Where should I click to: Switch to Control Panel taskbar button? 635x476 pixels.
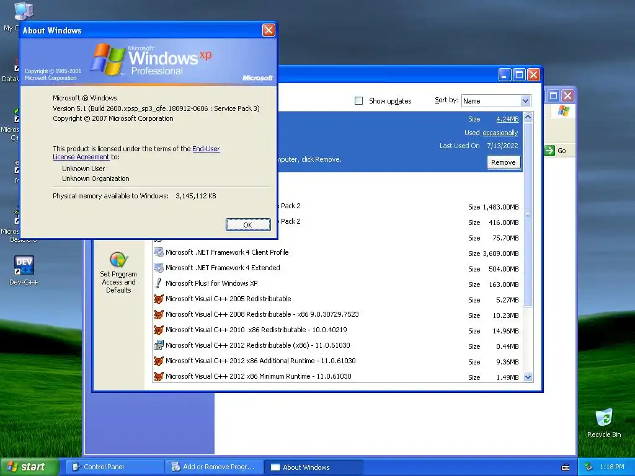coord(115,467)
